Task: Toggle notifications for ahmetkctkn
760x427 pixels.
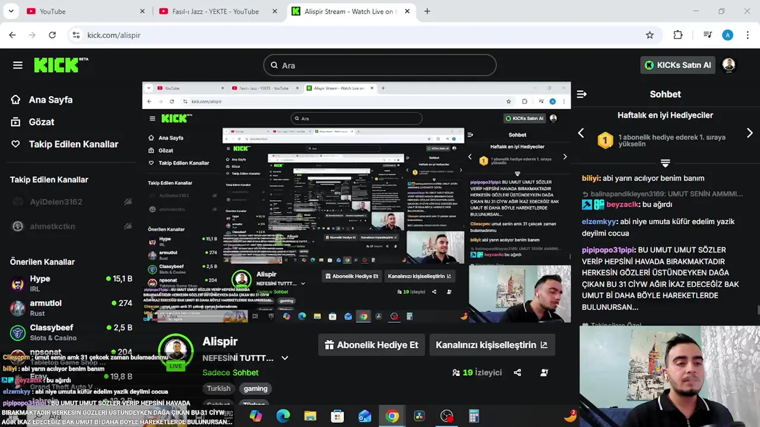Action: pos(128,226)
